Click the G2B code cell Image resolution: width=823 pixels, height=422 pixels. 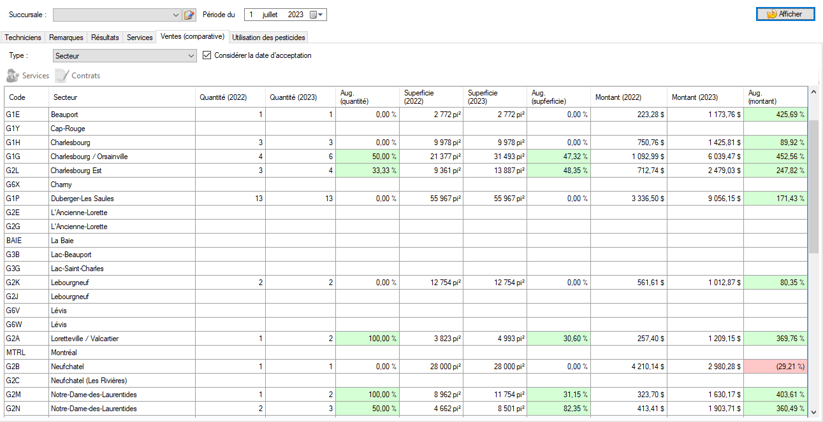[26, 367]
